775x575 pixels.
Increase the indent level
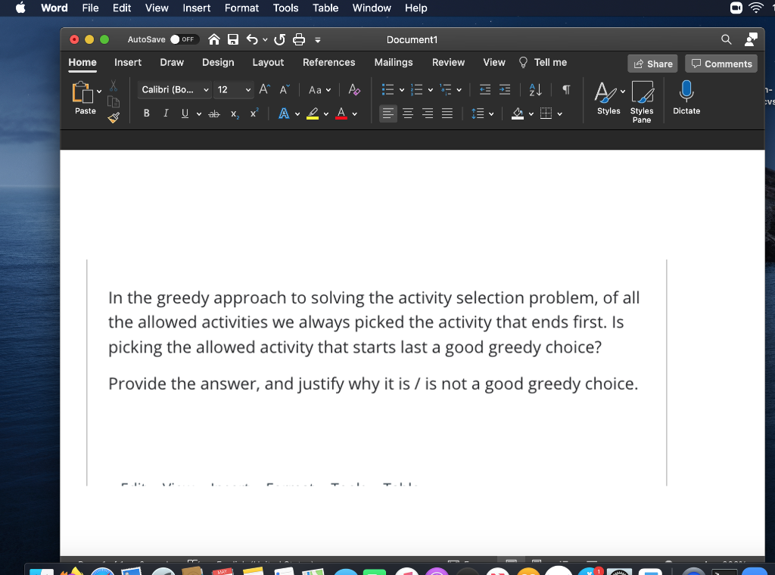tap(506, 89)
